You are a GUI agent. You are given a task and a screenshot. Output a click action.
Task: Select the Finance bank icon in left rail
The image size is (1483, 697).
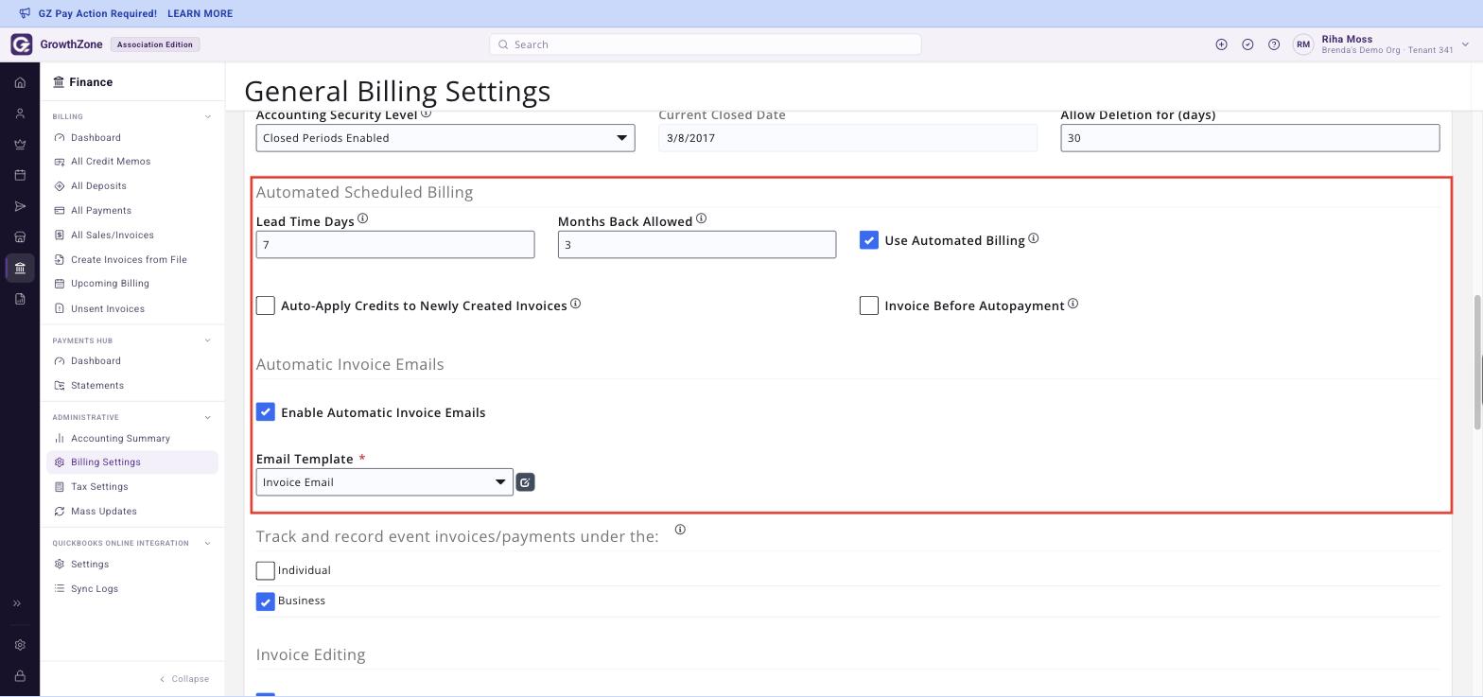pyautogui.click(x=20, y=268)
